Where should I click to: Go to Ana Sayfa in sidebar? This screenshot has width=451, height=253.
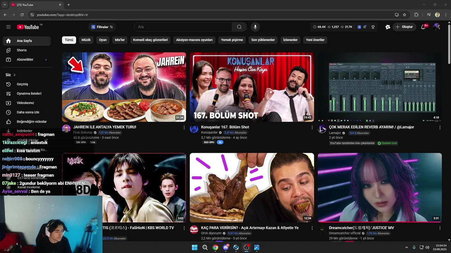[27, 41]
